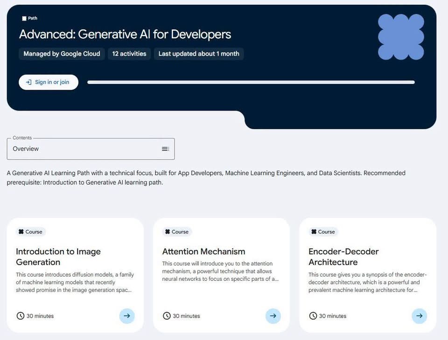The image size is (448, 340).
Task: Click clock icon on Encoder-Decoder card
Action: click(x=313, y=316)
